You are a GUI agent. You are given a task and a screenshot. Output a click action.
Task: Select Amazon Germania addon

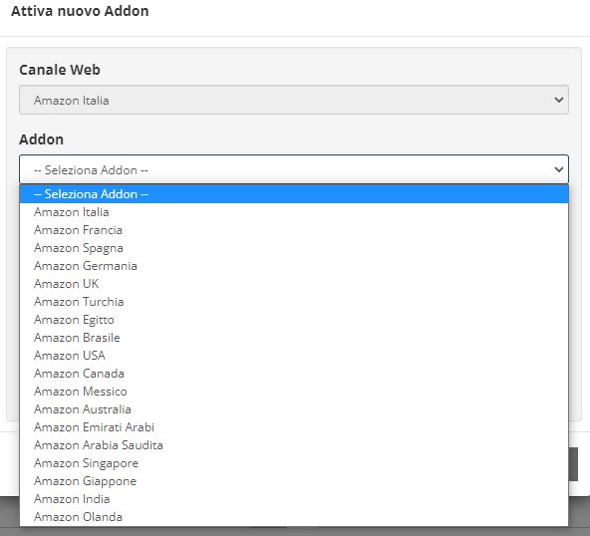[293, 266]
